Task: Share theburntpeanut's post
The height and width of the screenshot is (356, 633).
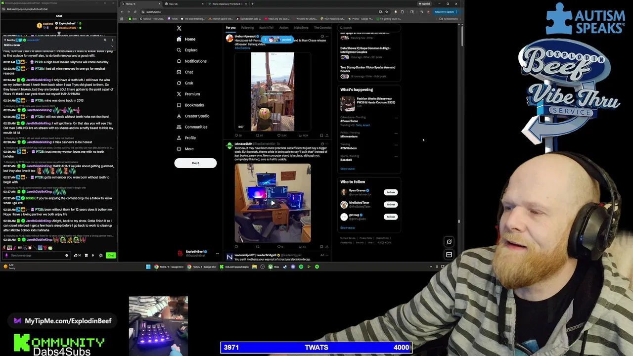Action: 327,135
